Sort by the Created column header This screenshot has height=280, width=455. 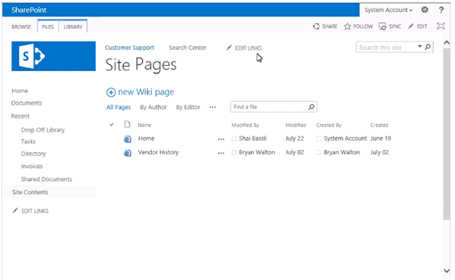379,125
